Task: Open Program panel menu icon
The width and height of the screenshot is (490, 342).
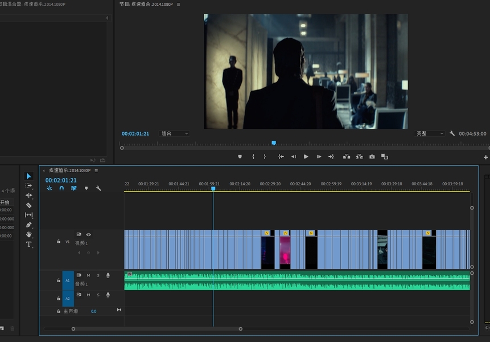Action: tap(179, 5)
